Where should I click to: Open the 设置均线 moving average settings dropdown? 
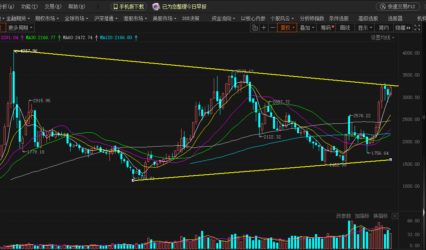(382, 38)
